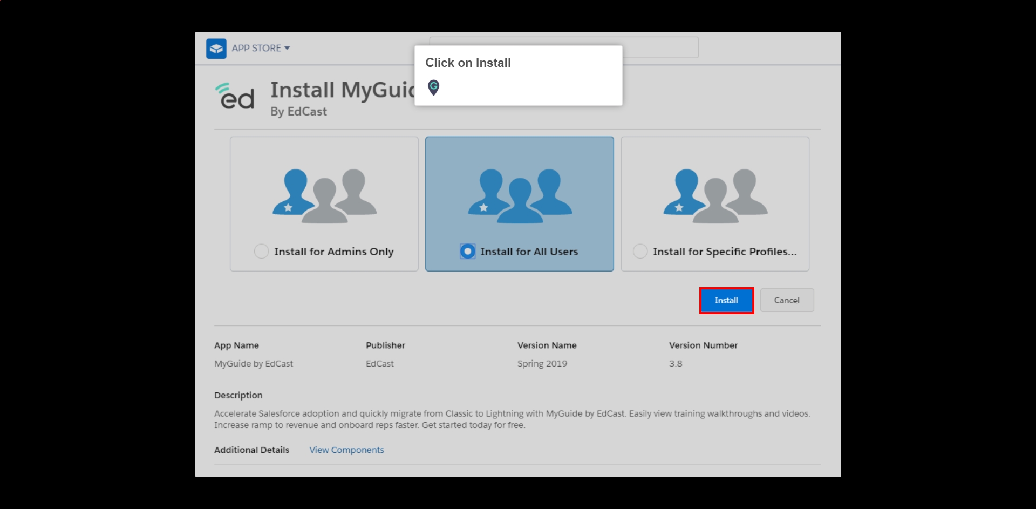The width and height of the screenshot is (1036, 509).
Task: Open the View Components link
Action: tap(346, 450)
